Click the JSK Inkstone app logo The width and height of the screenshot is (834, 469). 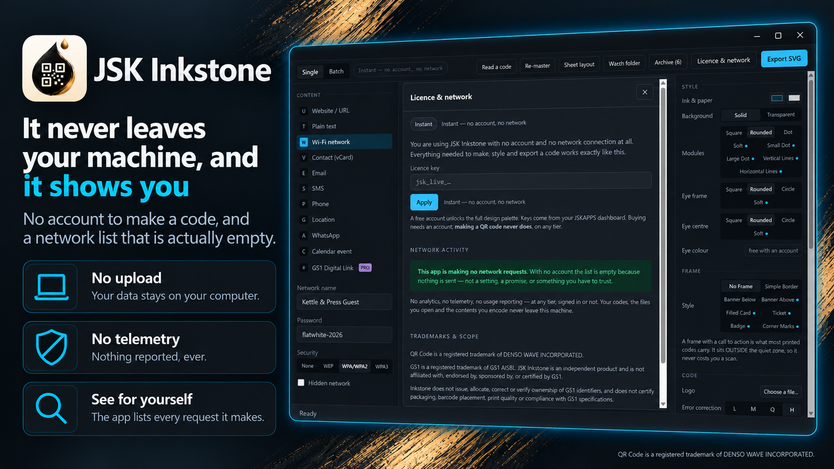point(55,68)
